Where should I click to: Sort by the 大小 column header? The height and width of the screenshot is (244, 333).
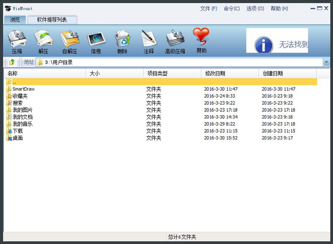click(x=115, y=74)
